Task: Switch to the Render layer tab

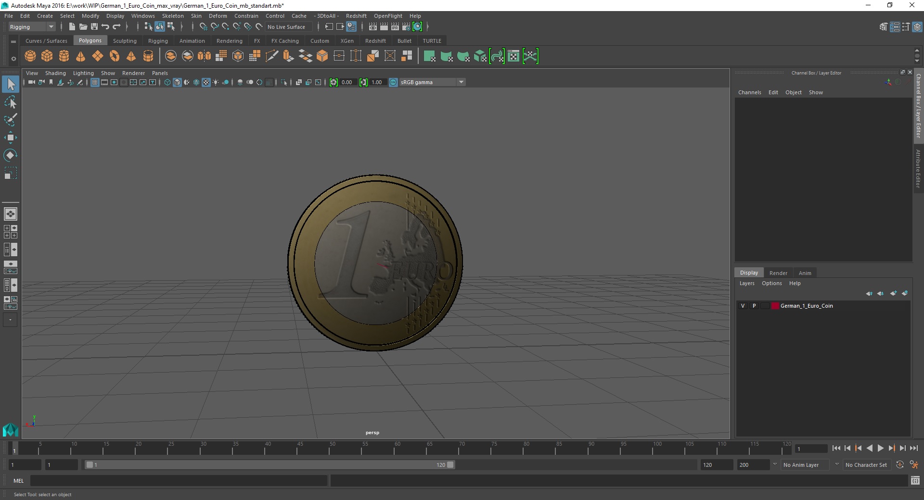Action: click(778, 273)
